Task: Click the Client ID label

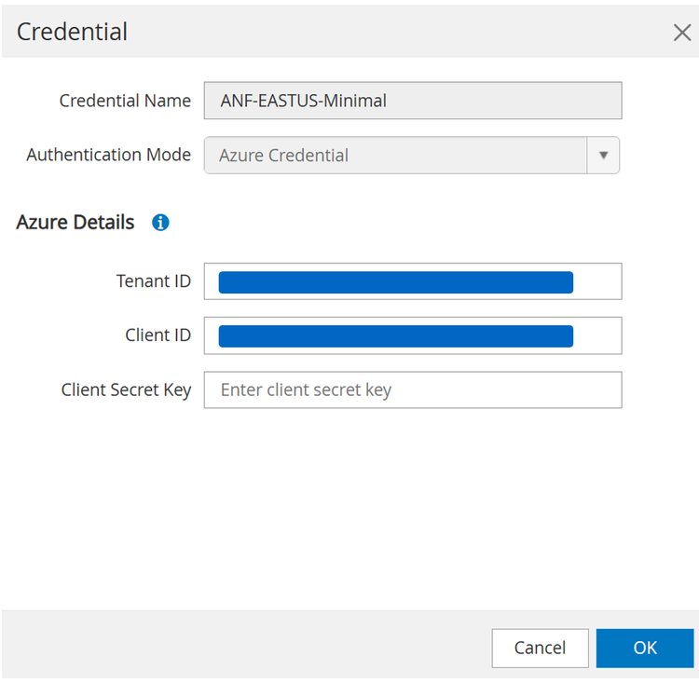Action: [x=158, y=335]
